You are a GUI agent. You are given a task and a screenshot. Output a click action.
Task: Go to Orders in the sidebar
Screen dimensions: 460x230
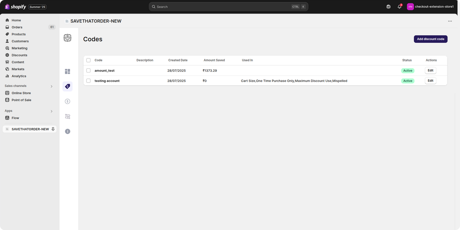click(17, 27)
